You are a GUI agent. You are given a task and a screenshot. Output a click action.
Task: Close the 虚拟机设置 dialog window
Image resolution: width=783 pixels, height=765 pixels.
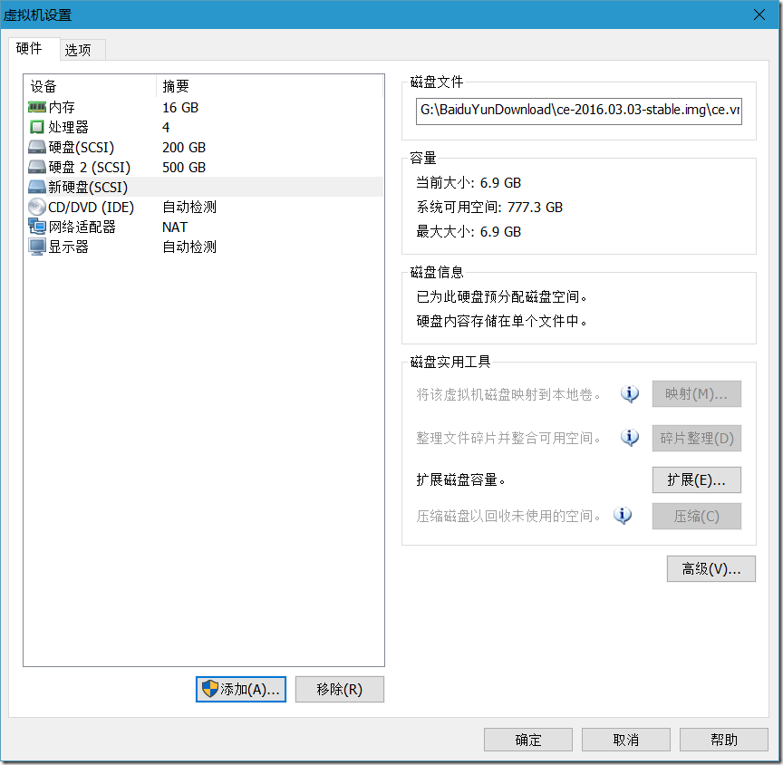pos(759,15)
